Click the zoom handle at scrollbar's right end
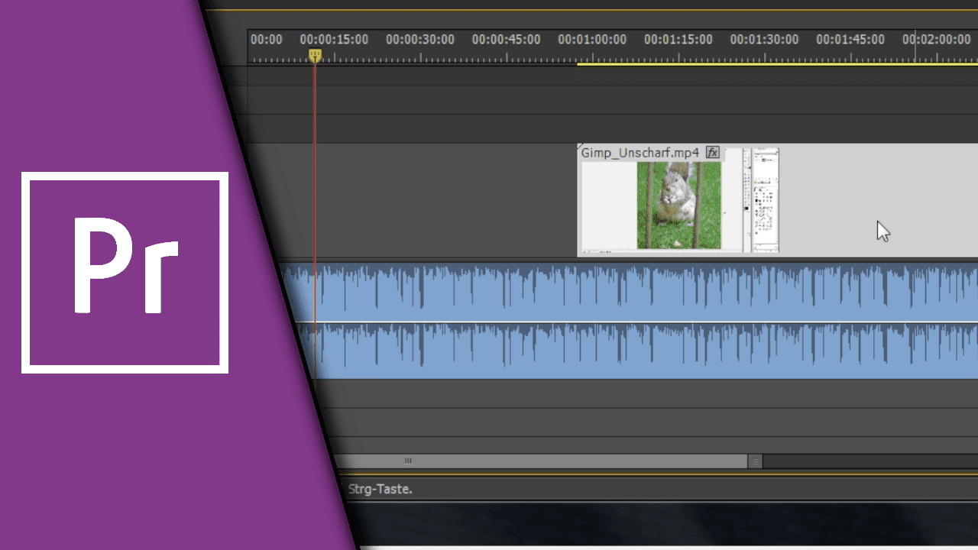The height and width of the screenshot is (550, 978). coord(755,461)
